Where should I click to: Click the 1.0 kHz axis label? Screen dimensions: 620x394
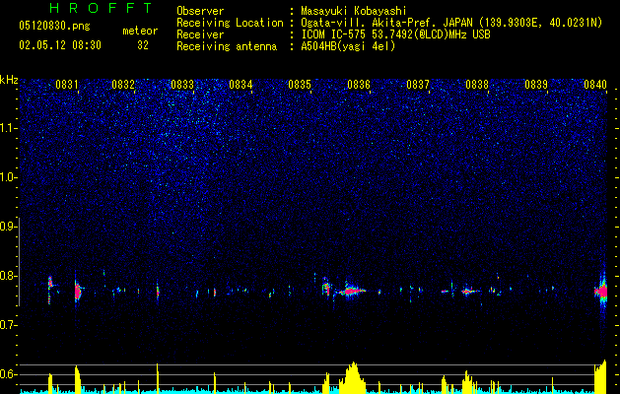[9, 177]
